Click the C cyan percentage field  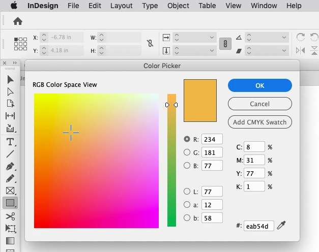click(x=254, y=147)
